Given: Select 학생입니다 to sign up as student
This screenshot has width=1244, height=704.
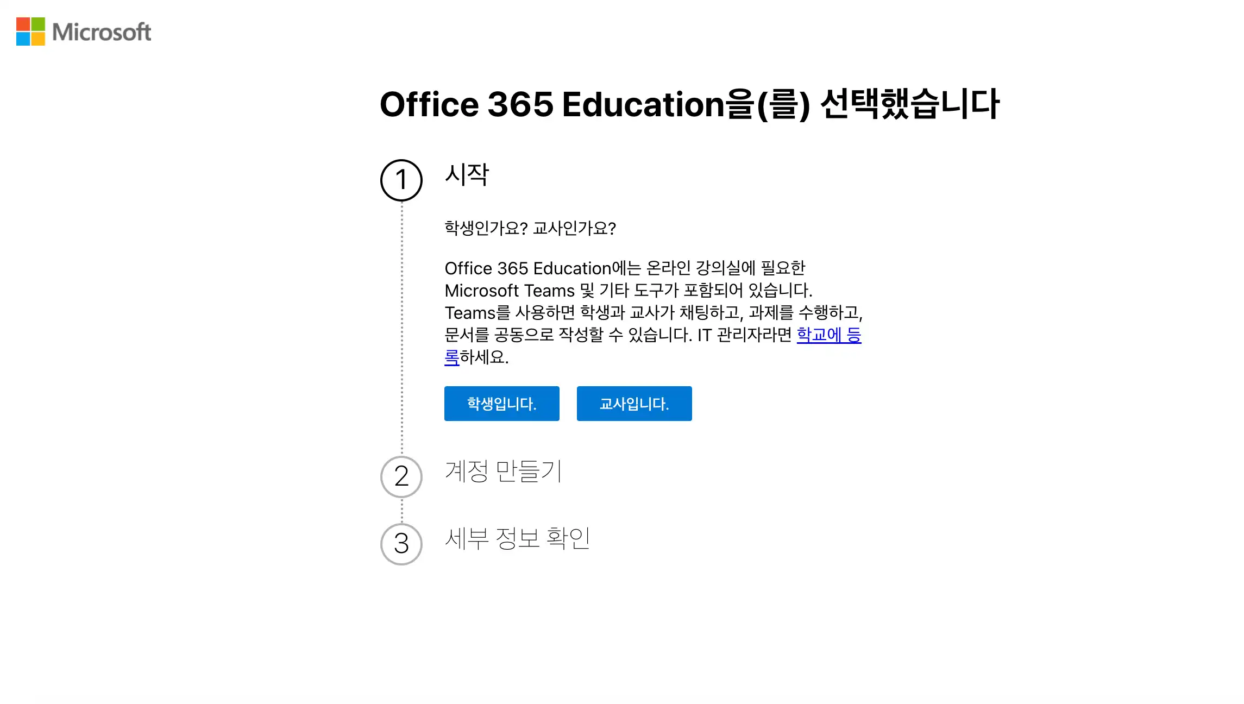Looking at the screenshot, I should (x=501, y=403).
